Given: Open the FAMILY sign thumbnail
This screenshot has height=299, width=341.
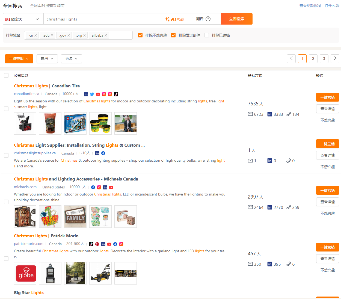Looking at the screenshot, I should [x=75, y=217].
